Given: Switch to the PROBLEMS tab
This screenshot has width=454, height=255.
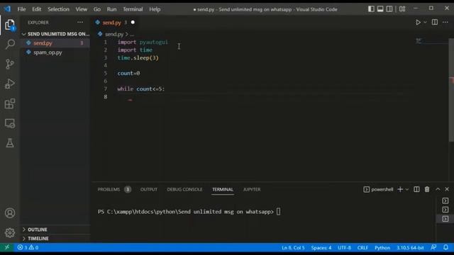Looking at the screenshot, I should pyautogui.click(x=109, y=189).
